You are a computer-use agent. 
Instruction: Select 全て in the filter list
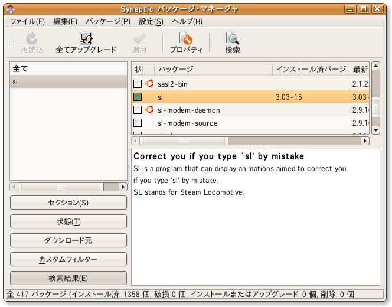tap(68, 68)
